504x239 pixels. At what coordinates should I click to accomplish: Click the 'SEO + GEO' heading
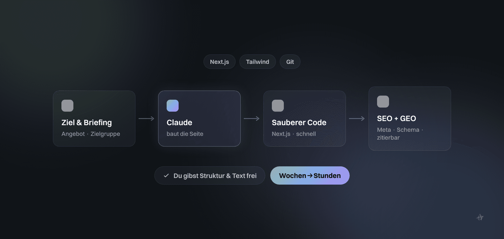(397, 119)
